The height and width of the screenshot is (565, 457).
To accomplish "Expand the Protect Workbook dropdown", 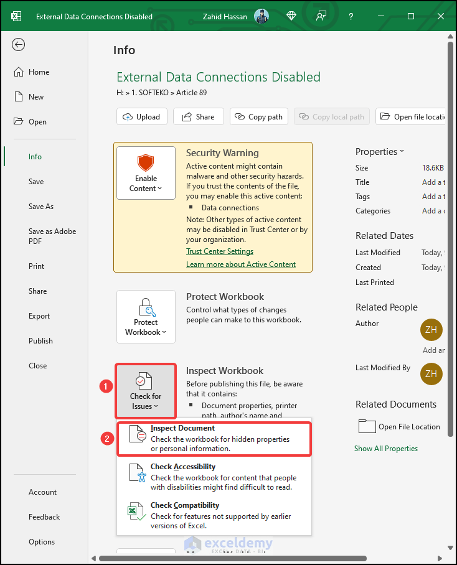I will click(x=146, y=317).
